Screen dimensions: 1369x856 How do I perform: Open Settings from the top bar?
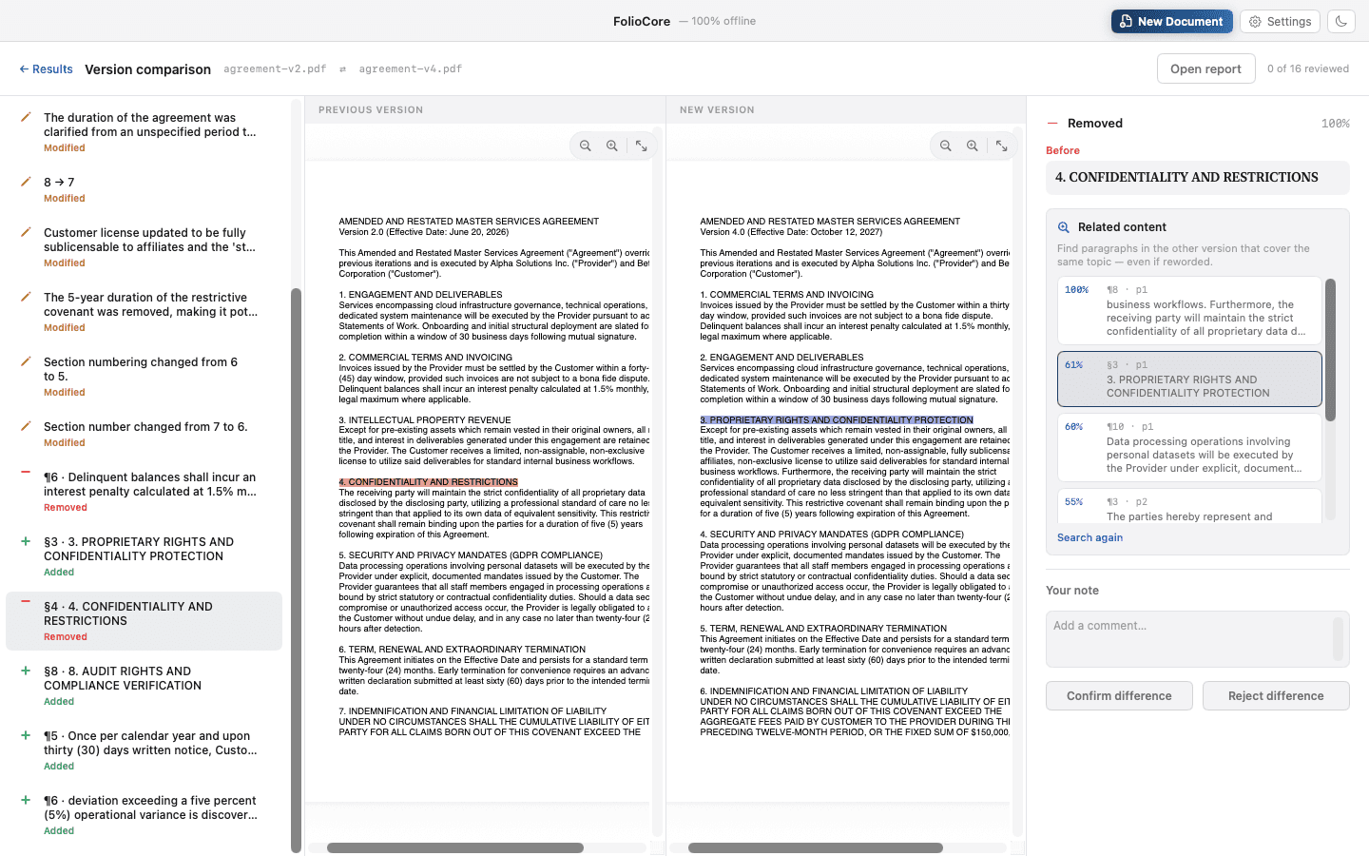pyautogui.click(x=1280, y=21)
